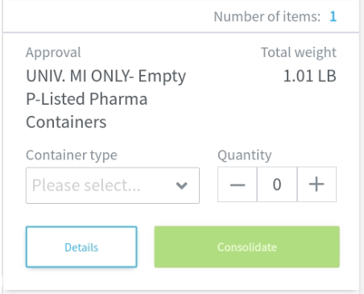Viewport: 364px width, 294px height.
Task: Click the 'Number of items:' label
Action: [267, 17]
